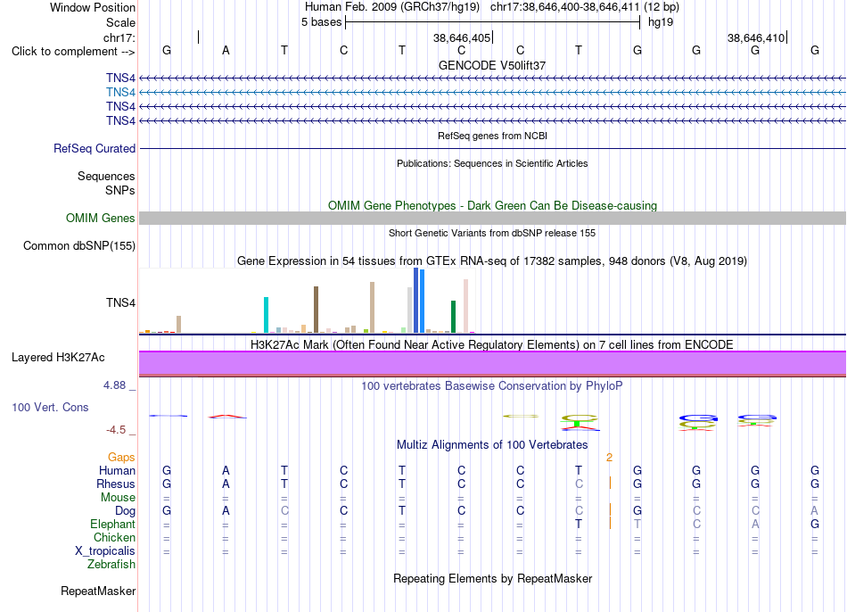This screenshot has height=612, width=847.
Task: Click 'Multiz Alignments of 100 Vertebrates' title
Action: [492, 445]
